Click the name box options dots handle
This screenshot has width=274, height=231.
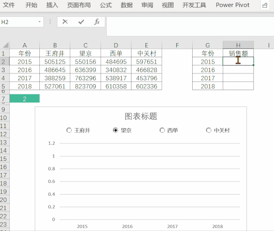click(50, 22)
